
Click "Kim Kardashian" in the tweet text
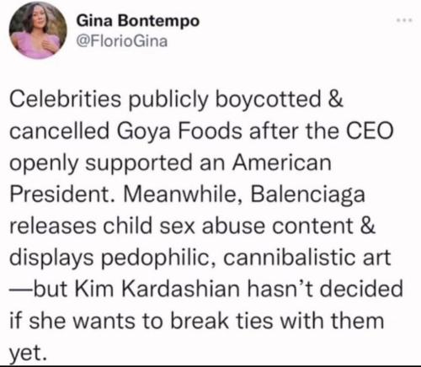(157, 289)
